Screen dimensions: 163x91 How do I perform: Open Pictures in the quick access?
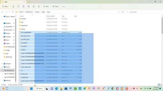[x=8, y=33]
